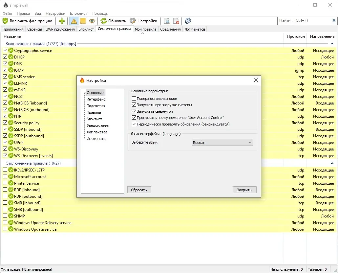The width and height of the screenshot is (338, 273).
Task: Click the magnifier log page icon
Action: [x=167, y=21]
